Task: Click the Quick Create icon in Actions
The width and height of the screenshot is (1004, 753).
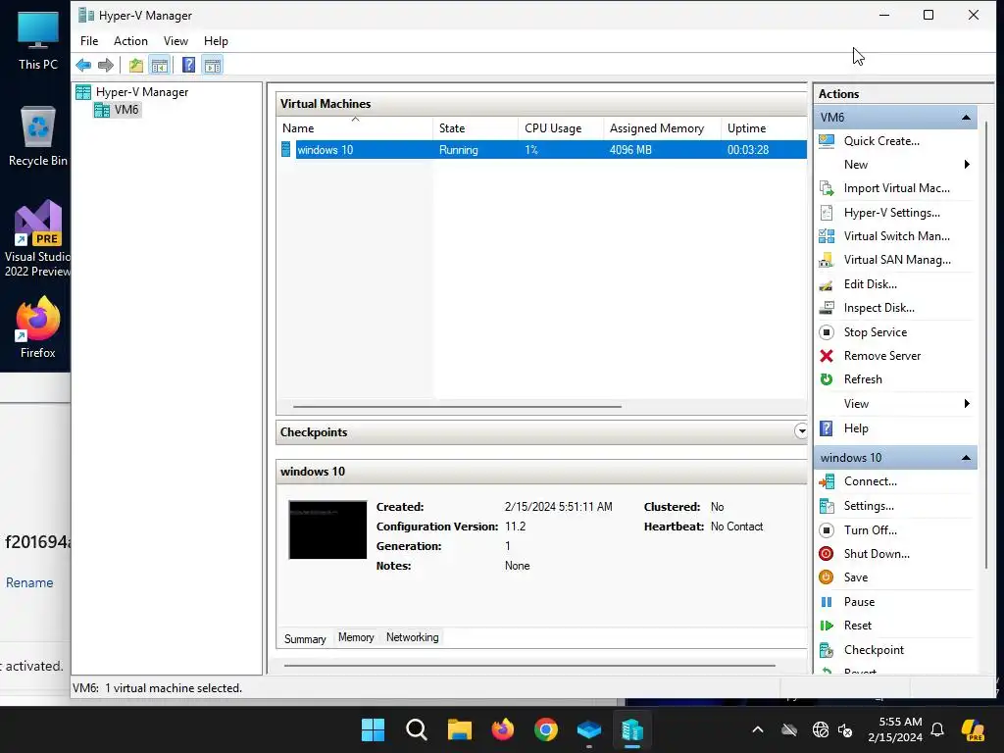Action: (827, 141)
